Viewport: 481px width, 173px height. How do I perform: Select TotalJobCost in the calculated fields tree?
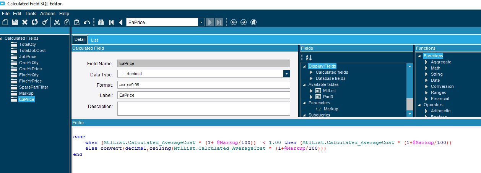(32, 50)
